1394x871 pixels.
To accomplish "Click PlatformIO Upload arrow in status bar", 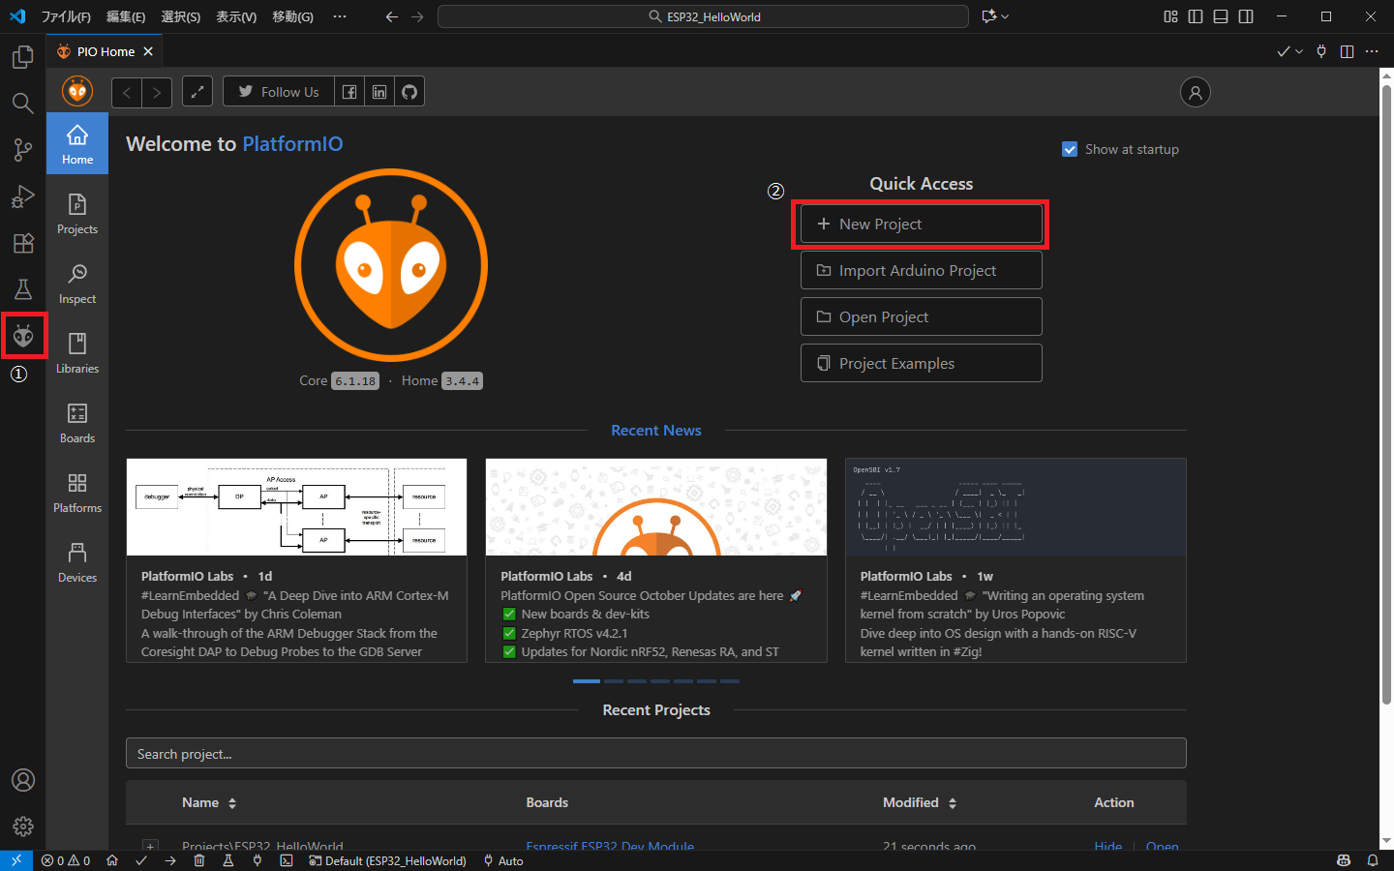I will pyautogui.click(x=170, y=860).
